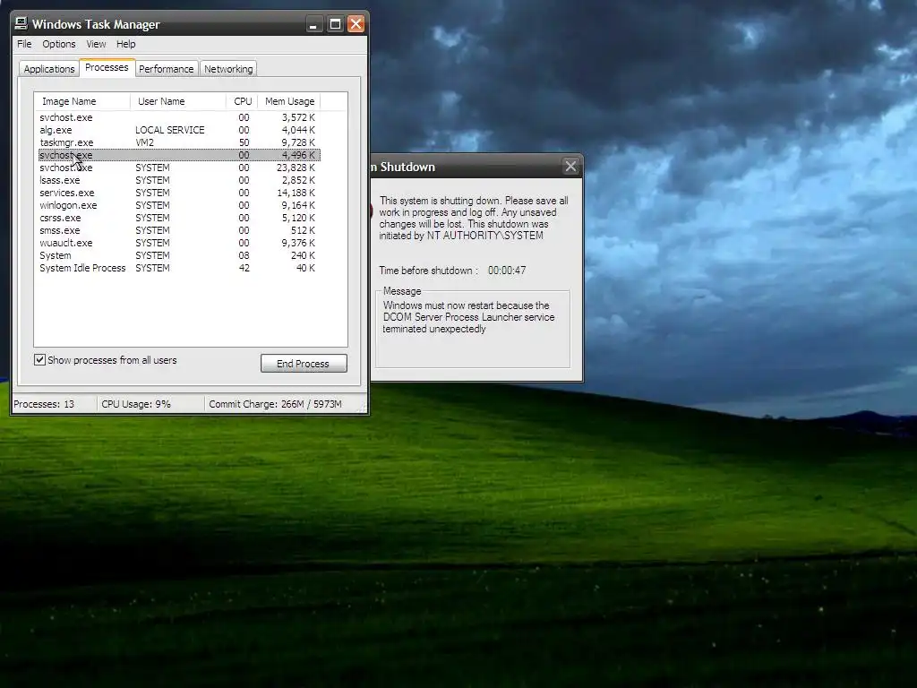Select the alg.exe process row
Screen dimensions: 917x688
click(x=179, y=130)
